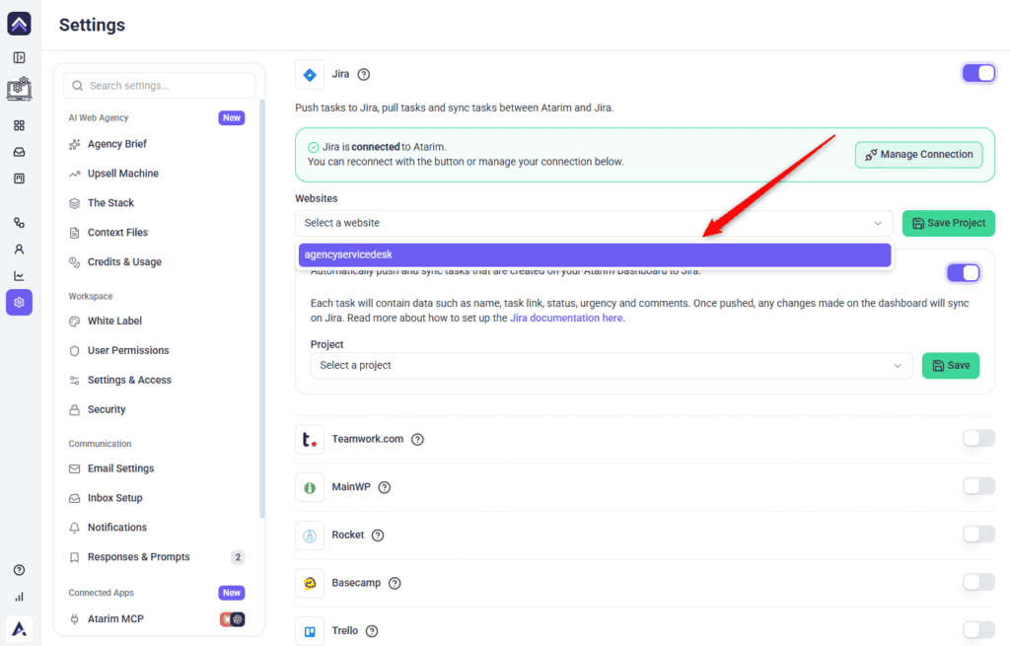Click the Teamwork.com help icon

417,439
